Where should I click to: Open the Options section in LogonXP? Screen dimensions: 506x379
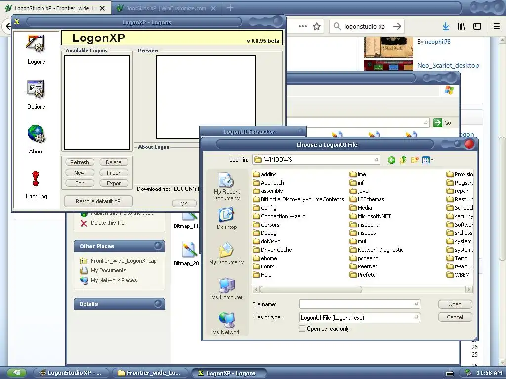36,95
